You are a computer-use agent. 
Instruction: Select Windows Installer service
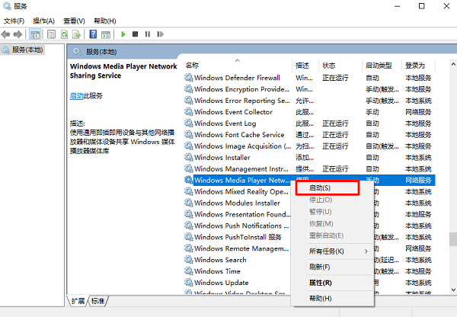[x=309, y=158]
